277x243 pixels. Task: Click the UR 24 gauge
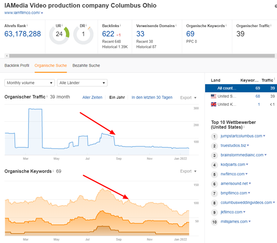(x=59, y=35)
